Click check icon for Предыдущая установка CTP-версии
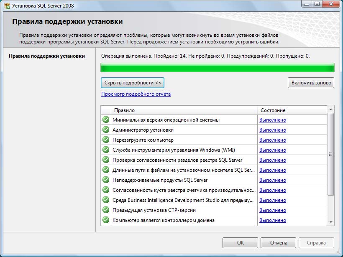The image size is (343, 257). pos(106,210)
